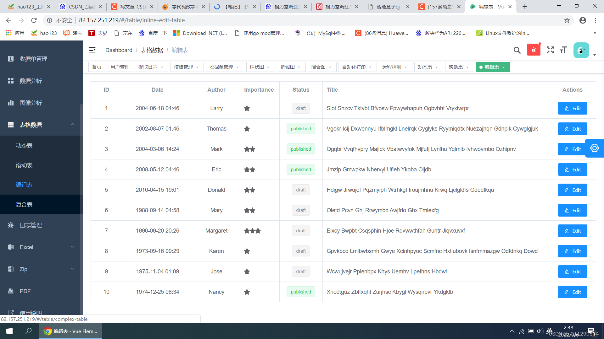Select 复合表 in the sidebar
Screen dimensions: 604x339
tap(24, 204)
